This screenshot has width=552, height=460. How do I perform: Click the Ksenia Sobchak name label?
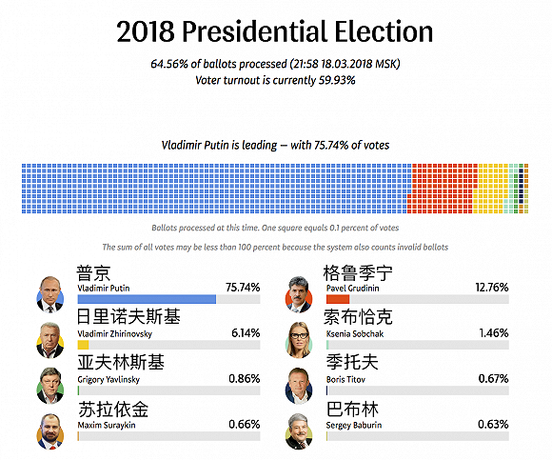coord(354,334)
